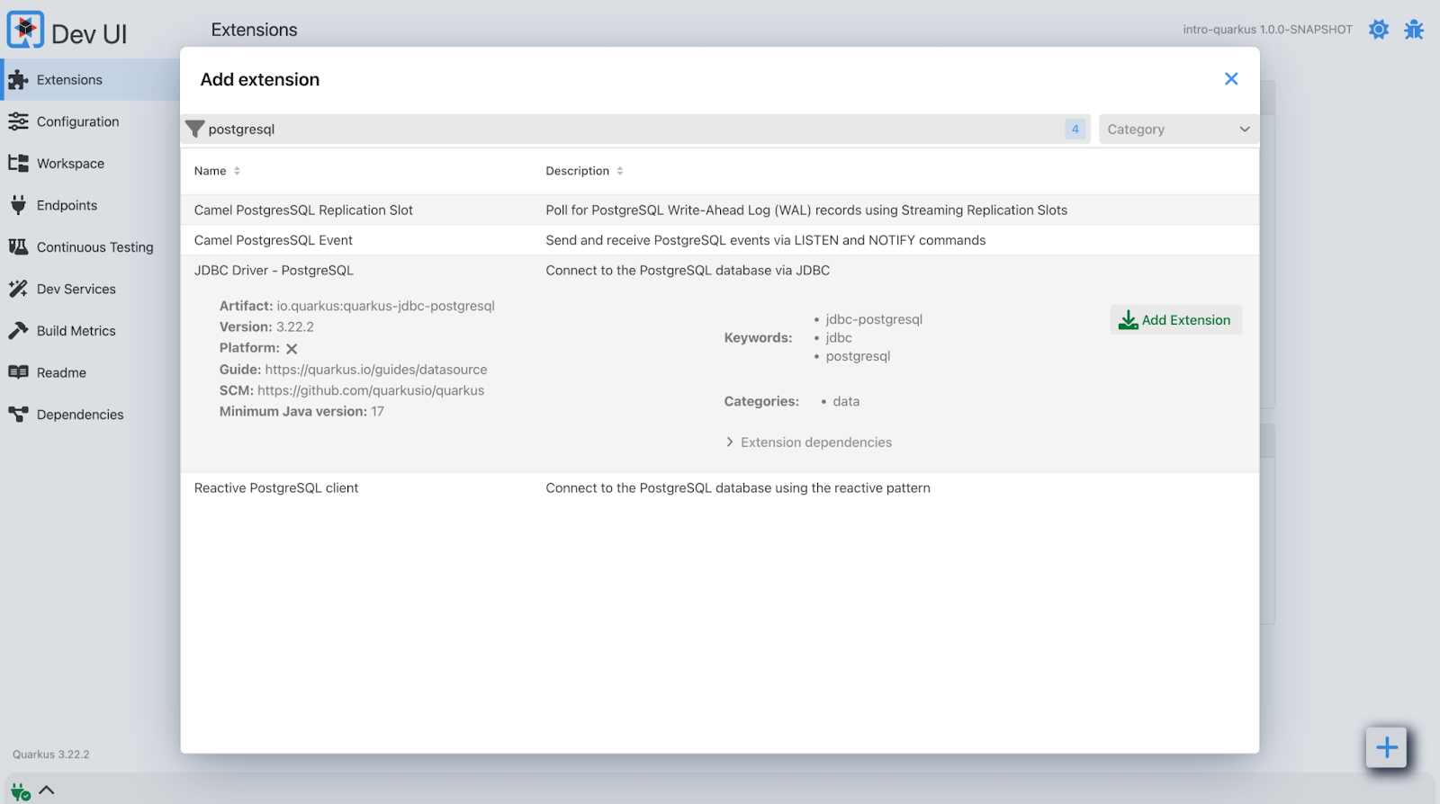Sort the table by Name column

tap(217, 171)
